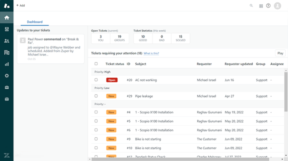Click the YOU open tickets counter
The height and width of the screenshot is (161, 288).
coord(100,38)
